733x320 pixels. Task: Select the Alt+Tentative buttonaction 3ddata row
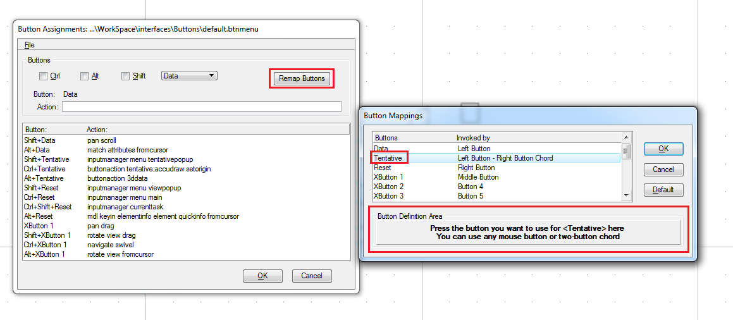(186, 178)
